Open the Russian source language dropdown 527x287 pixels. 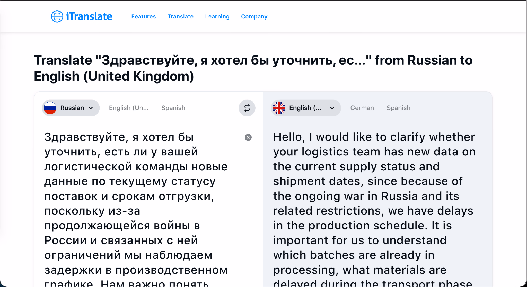tap(71, 108)
